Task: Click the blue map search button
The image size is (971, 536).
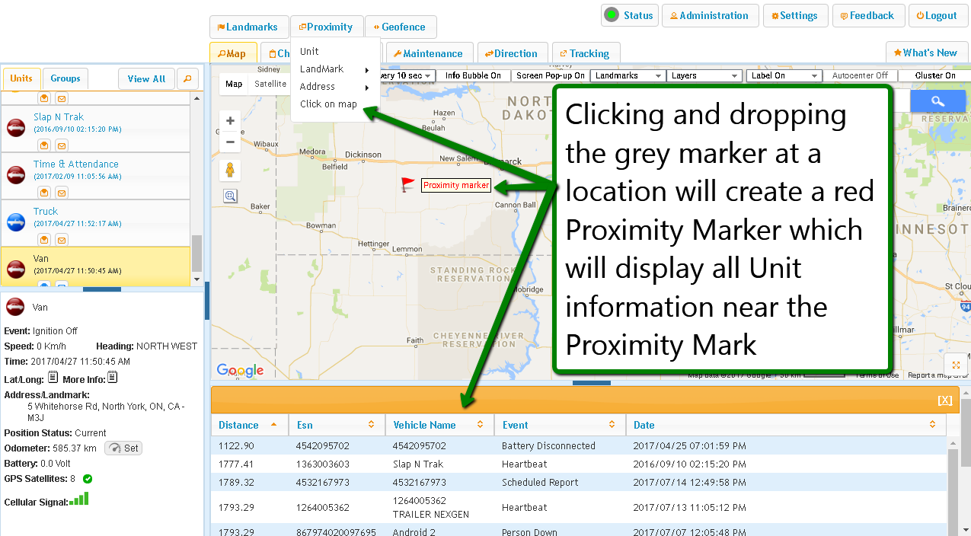Action: [937, 101]
